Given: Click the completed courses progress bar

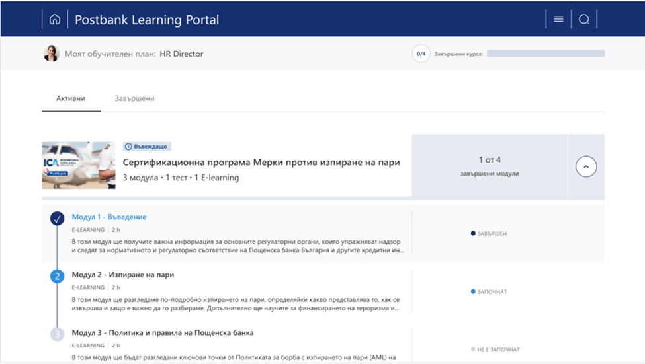Looking at the screenshot, I should (546, 54).
